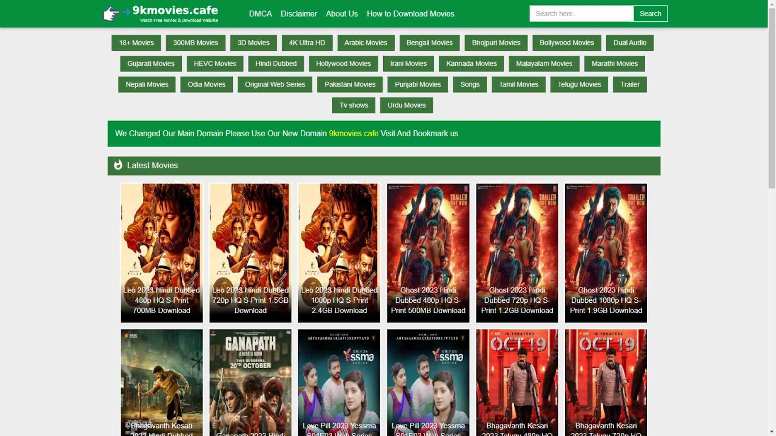Click the flame icon beside Latest Movies
776x436 pixels.
click(x=118, y=165)
